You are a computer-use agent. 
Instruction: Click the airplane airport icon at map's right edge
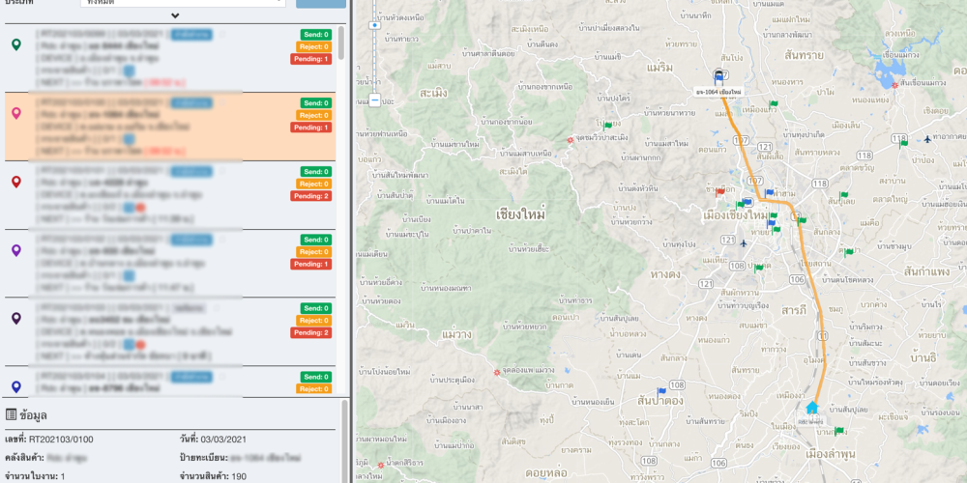coord(927,138)
